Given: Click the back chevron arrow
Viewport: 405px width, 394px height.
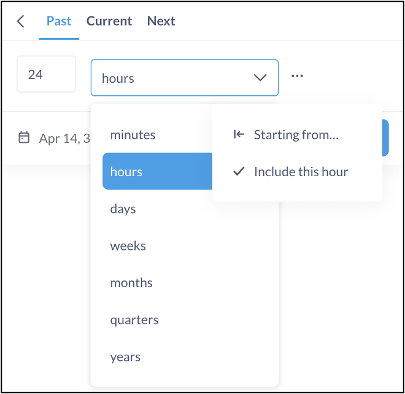Looking at the screenshot, I should (x=21, y=21).
